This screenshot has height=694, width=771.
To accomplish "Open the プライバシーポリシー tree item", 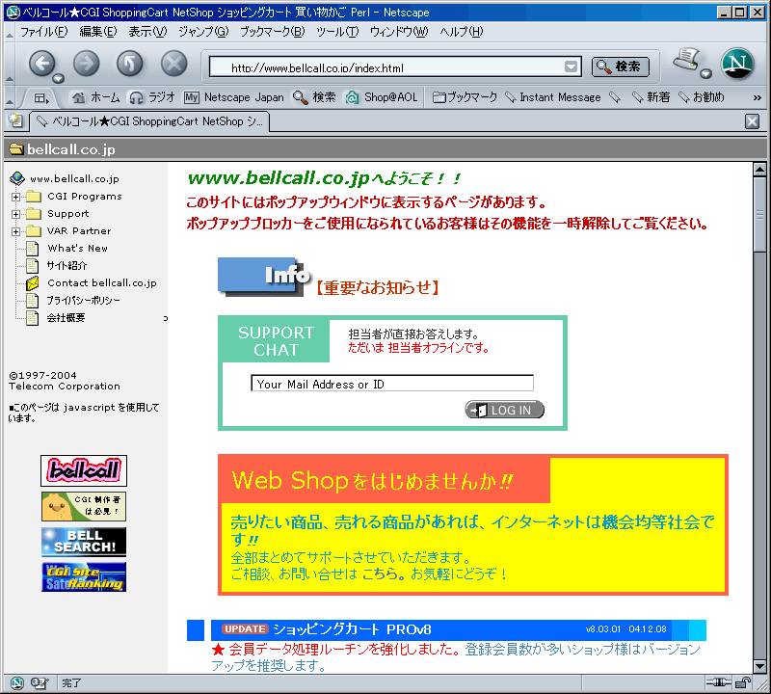I will point(83,300).
